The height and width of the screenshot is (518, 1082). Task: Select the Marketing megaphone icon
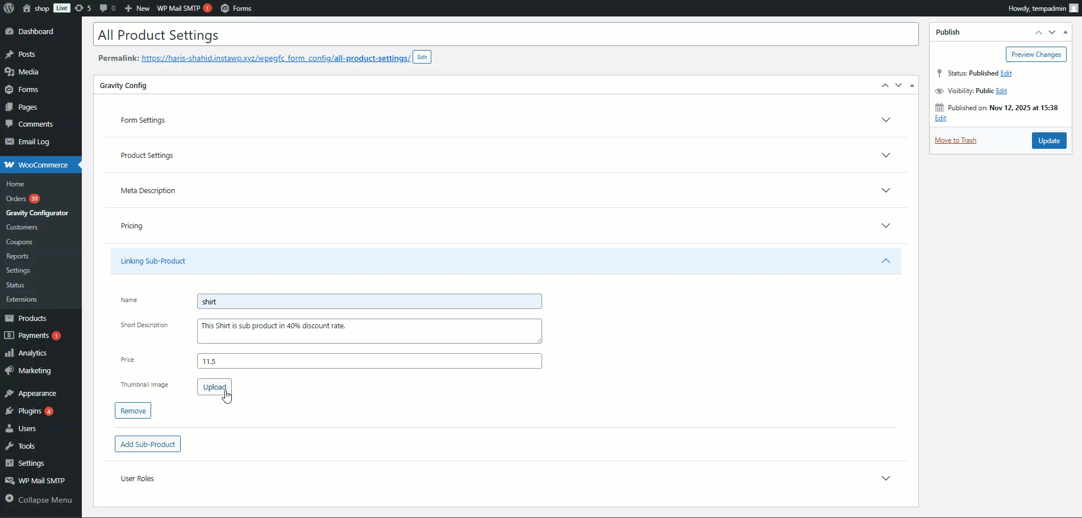pos(9,371)
